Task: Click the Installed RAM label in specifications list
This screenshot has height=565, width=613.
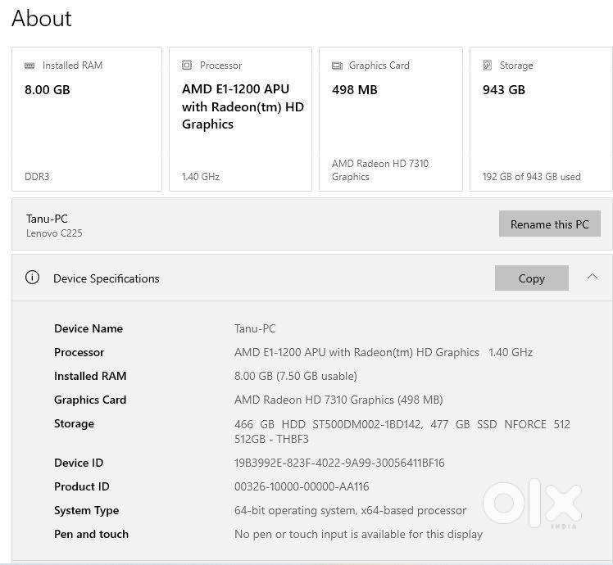Action: [90, 376]
